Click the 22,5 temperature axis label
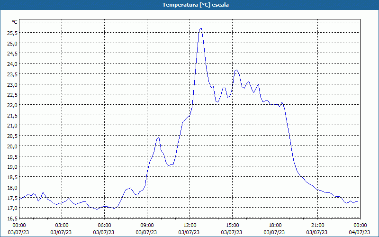Screen dimensions: 379x237 pyautogui.click(x=12, y=95)
